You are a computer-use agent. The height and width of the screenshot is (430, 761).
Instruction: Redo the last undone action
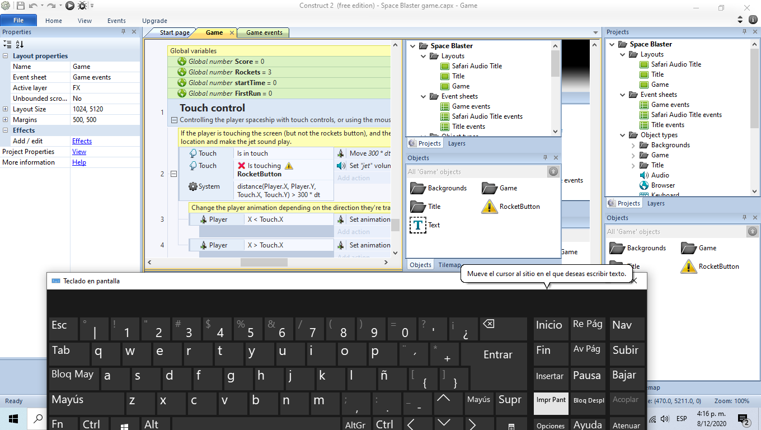pyautogui.click(x=51, y=6)
